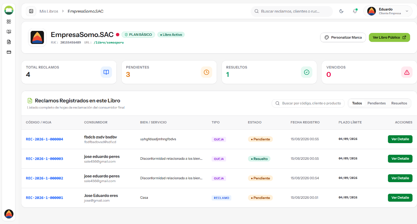The image size is (417, 224).
Task: Go to Mis Libros breadcrumb
Action: tap(49, 11)
